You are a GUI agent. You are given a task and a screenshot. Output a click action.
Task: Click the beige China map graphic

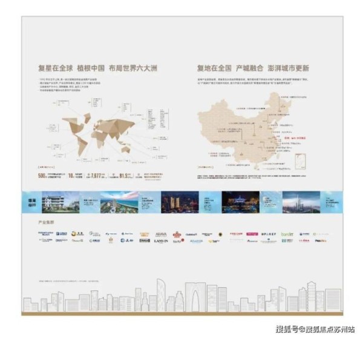[244, 130]
